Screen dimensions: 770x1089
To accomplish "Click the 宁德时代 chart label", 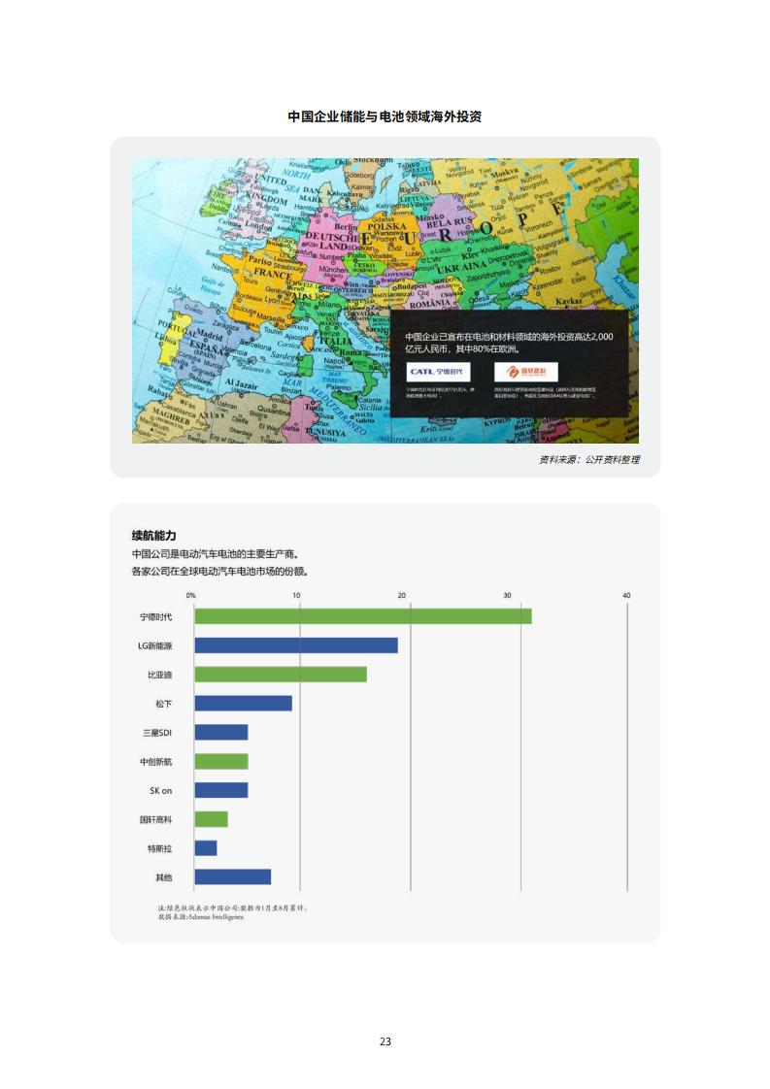I will (x=155, y=616).
